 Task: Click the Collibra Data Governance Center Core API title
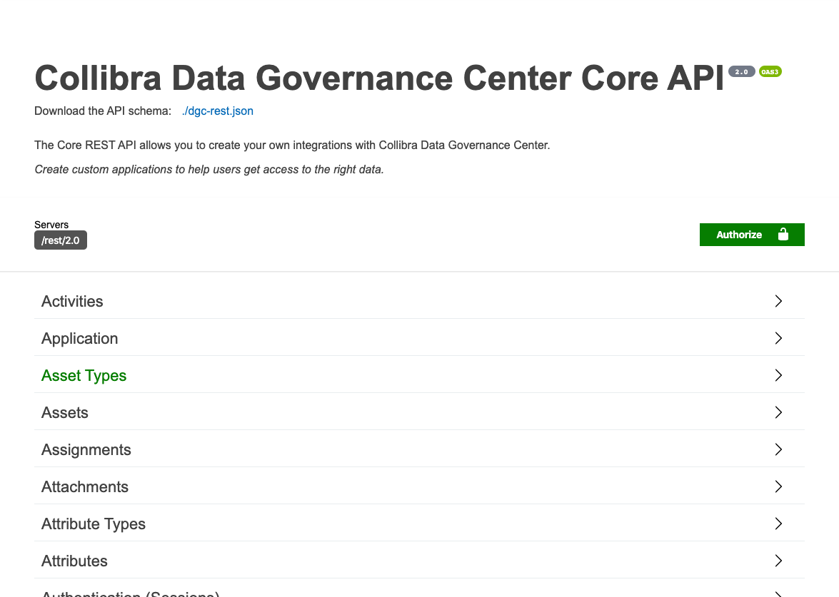click(x=379, y=78)
